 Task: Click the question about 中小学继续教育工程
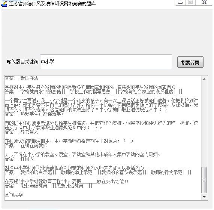[x=66, y=182]
